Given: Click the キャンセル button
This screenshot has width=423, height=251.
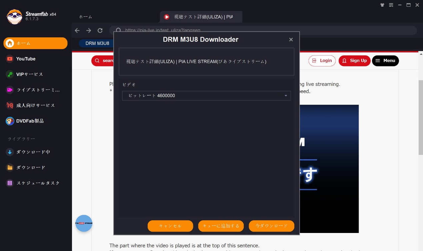Looking at the screenshot, I should pos(170,226).
